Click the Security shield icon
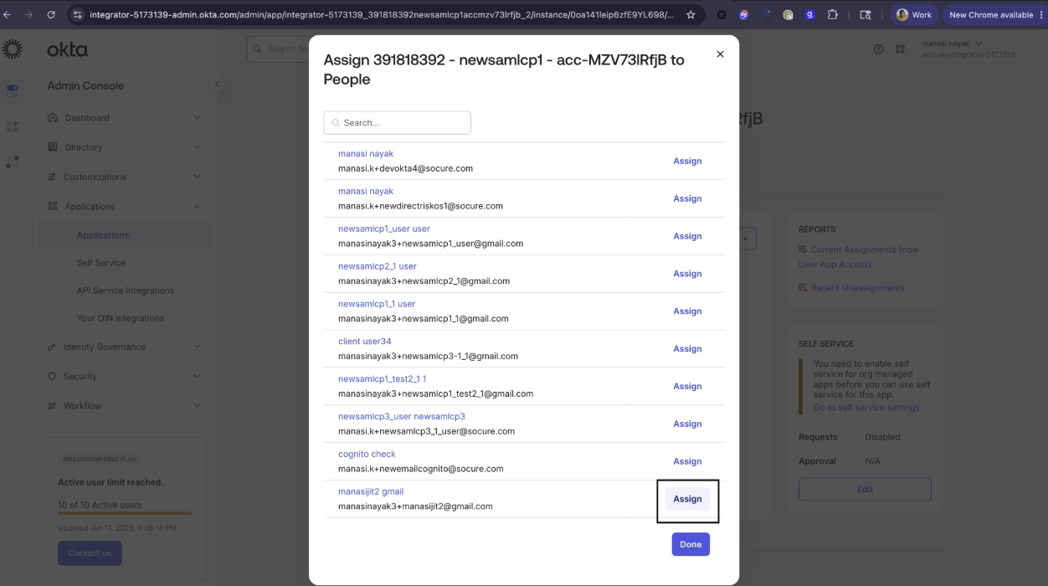The image size is (1048, 586). click(x=53, y=377)
